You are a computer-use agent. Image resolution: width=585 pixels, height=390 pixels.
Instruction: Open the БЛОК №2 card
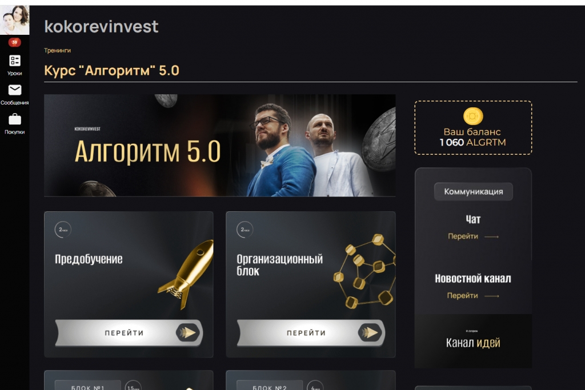[x=311, y=380]
